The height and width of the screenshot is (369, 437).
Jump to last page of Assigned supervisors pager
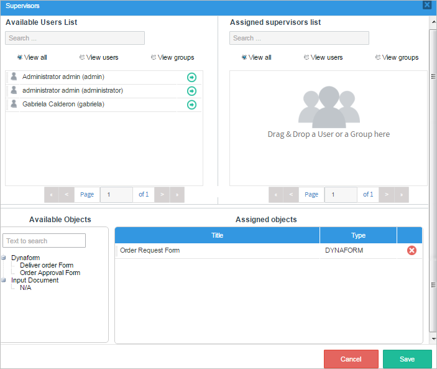401,195
